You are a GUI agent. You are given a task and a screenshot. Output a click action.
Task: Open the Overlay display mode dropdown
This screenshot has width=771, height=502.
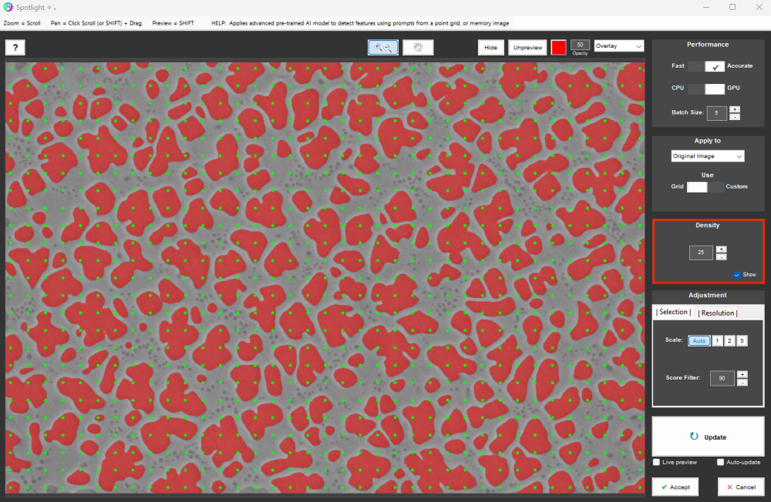click(619, 45)
